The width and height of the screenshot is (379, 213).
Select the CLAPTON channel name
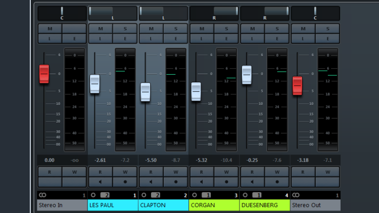coord(164,205)
